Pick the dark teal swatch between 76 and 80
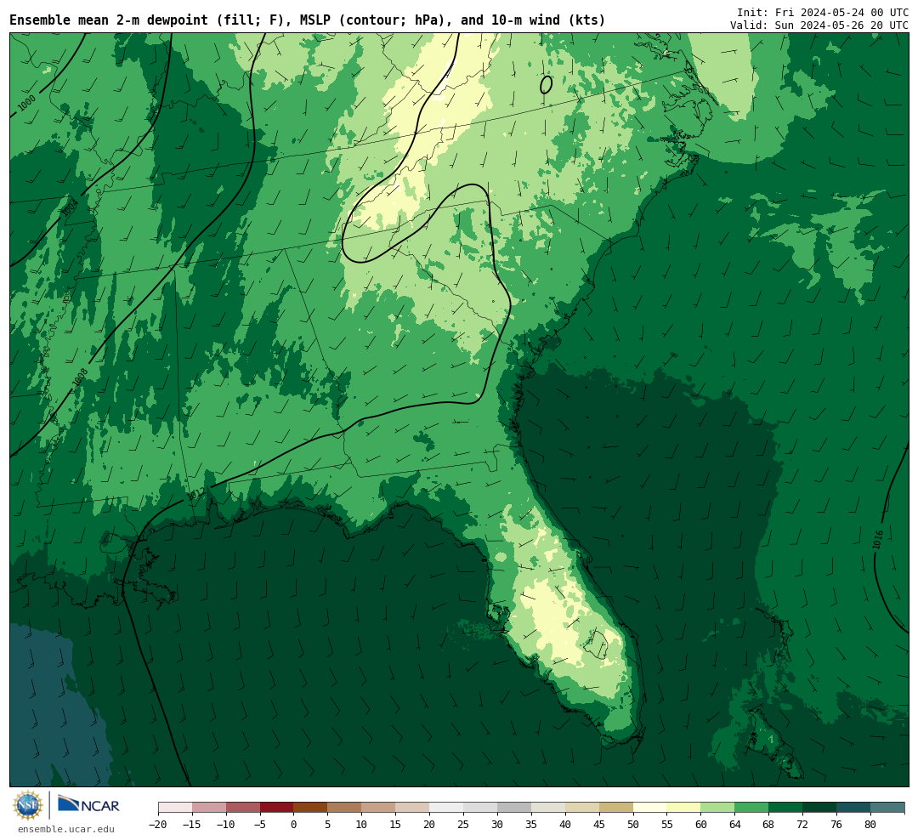 click(x=854, y=808)
